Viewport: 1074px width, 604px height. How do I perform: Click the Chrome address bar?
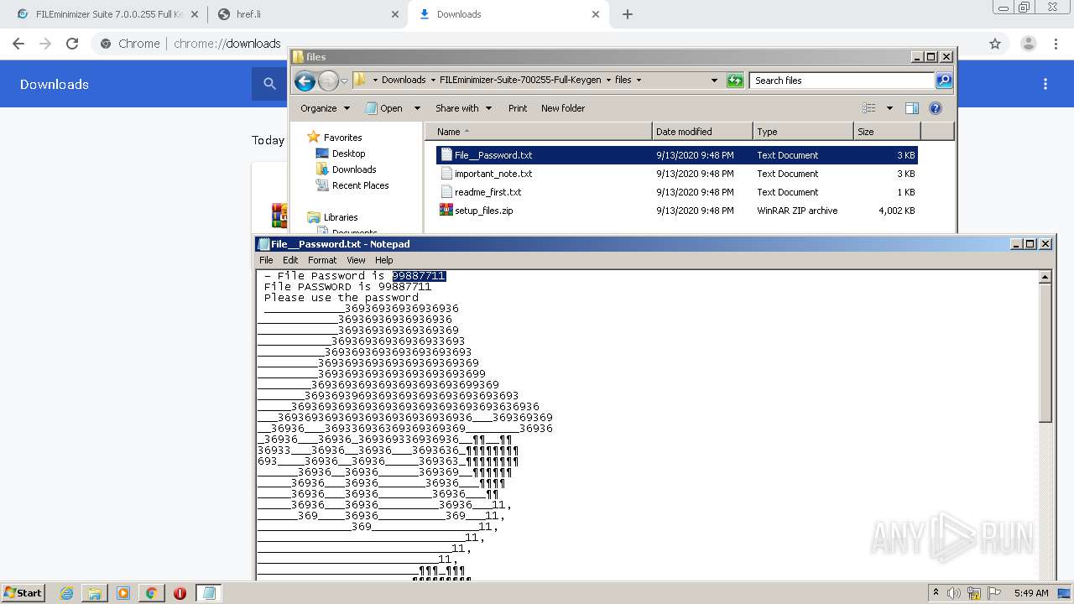[x=537, y=44]
